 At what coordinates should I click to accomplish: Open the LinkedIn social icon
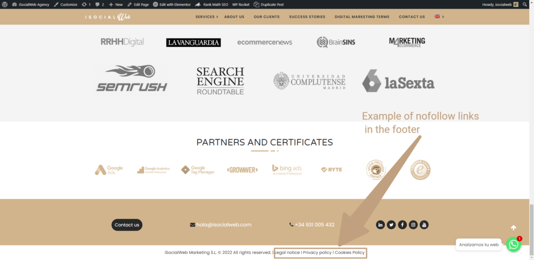click(x=380, y=225)
